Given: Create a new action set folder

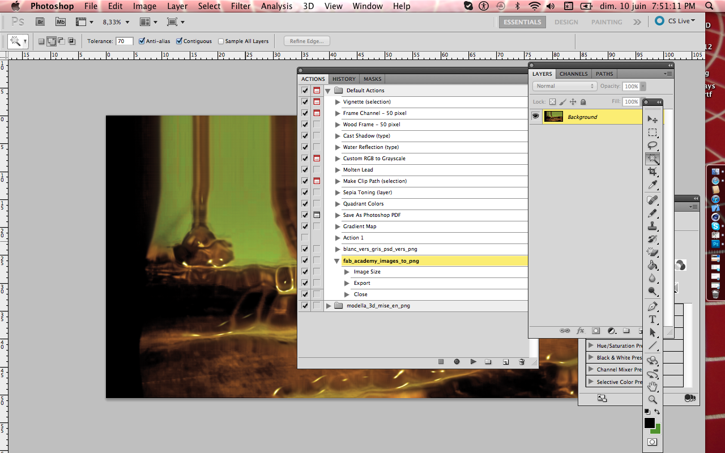Looking at the screenshot, I should (x=488, y=361).
